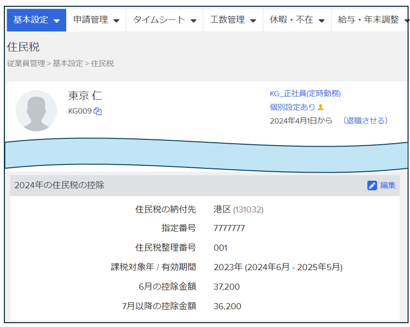
Task: Select the 住民税整理番号 value 001
Action: (220, 248)
